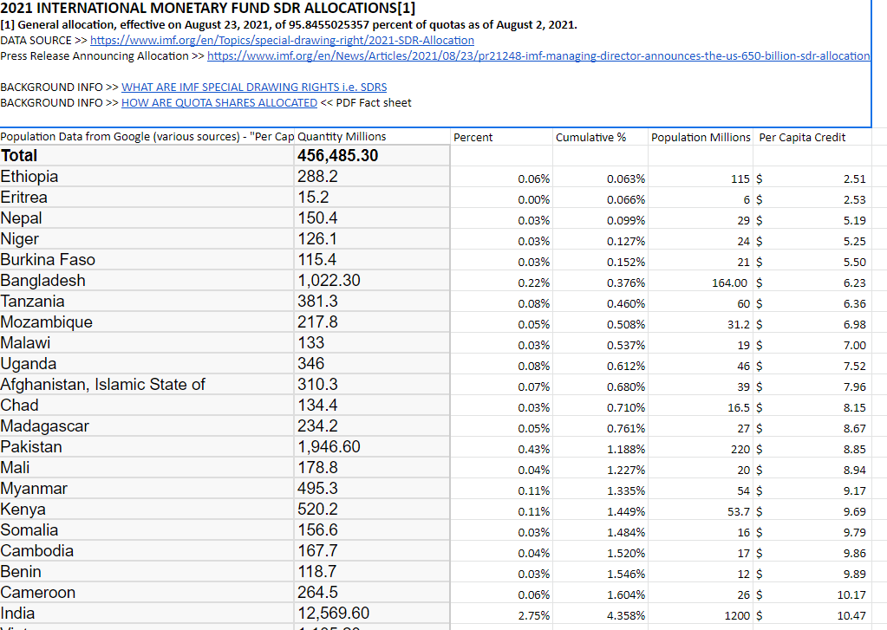Select India's quantity '12,569.60'
887x630 pixels.
click(x=372, y=613)
